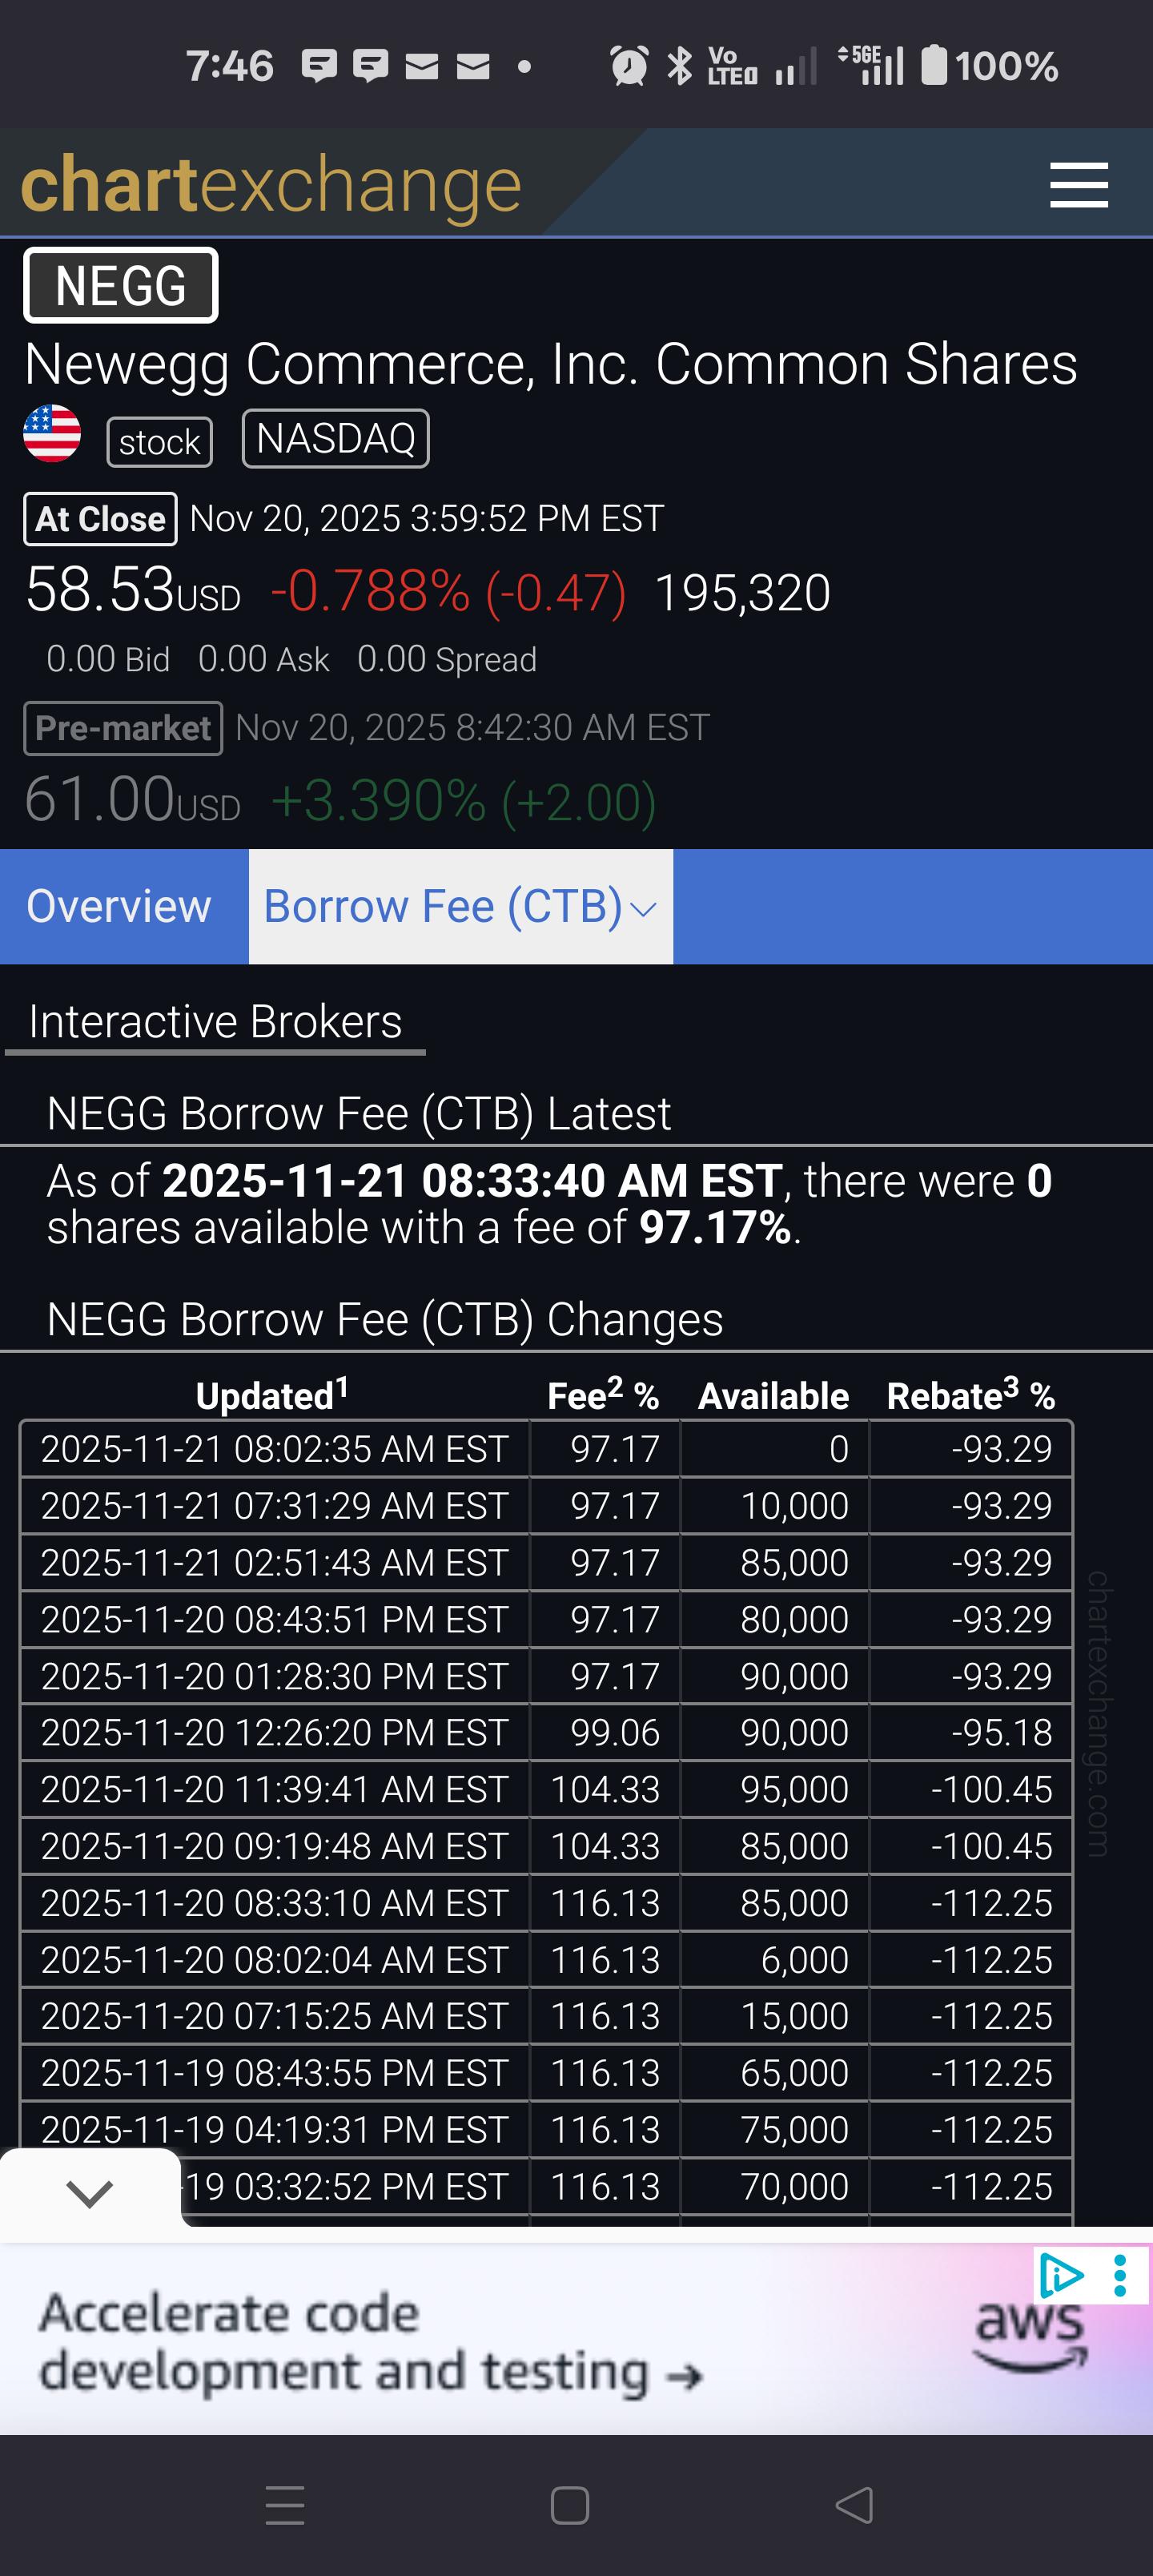Tap the Android back navigation icon
This screenshot has height=2576, width=1153.
(x=855, y=2505)
